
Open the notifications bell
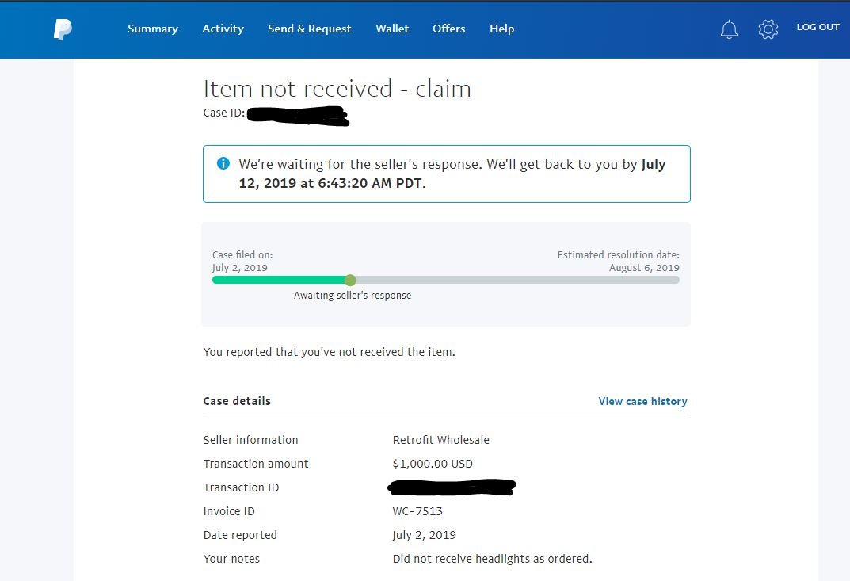[729, 29]
